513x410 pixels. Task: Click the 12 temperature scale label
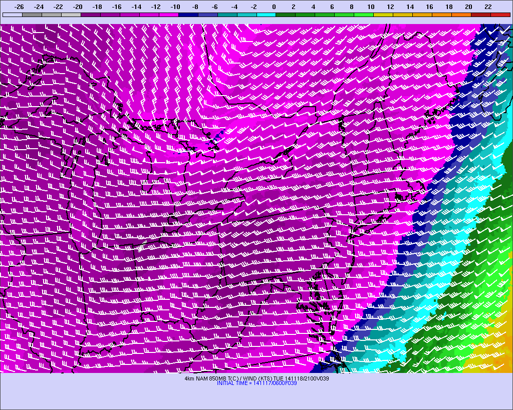pyautogui.click(x=390, y=7)
